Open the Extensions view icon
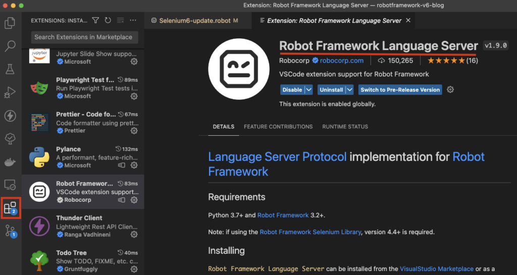 tap(11, 208)
